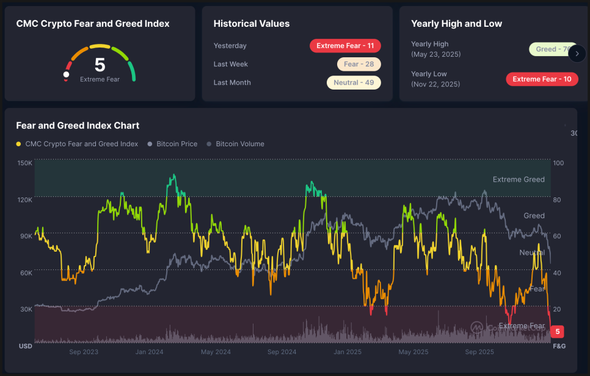Viewport: 590px width, 376px height.
Task: Open the partially hidden 30 range selector
Action: coord(574,133)
